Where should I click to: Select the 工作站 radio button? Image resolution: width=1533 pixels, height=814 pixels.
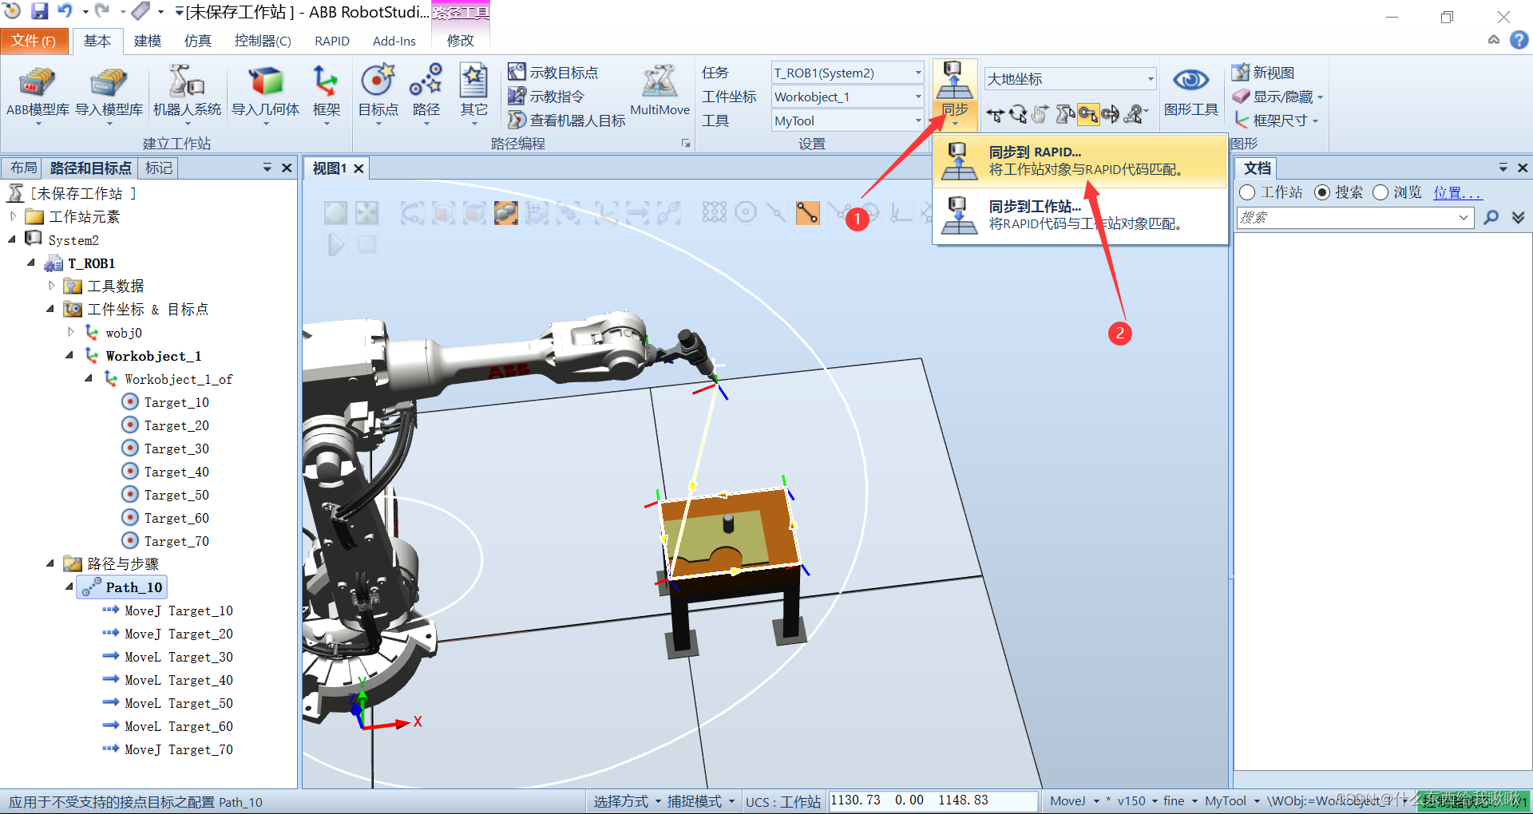1247,192
